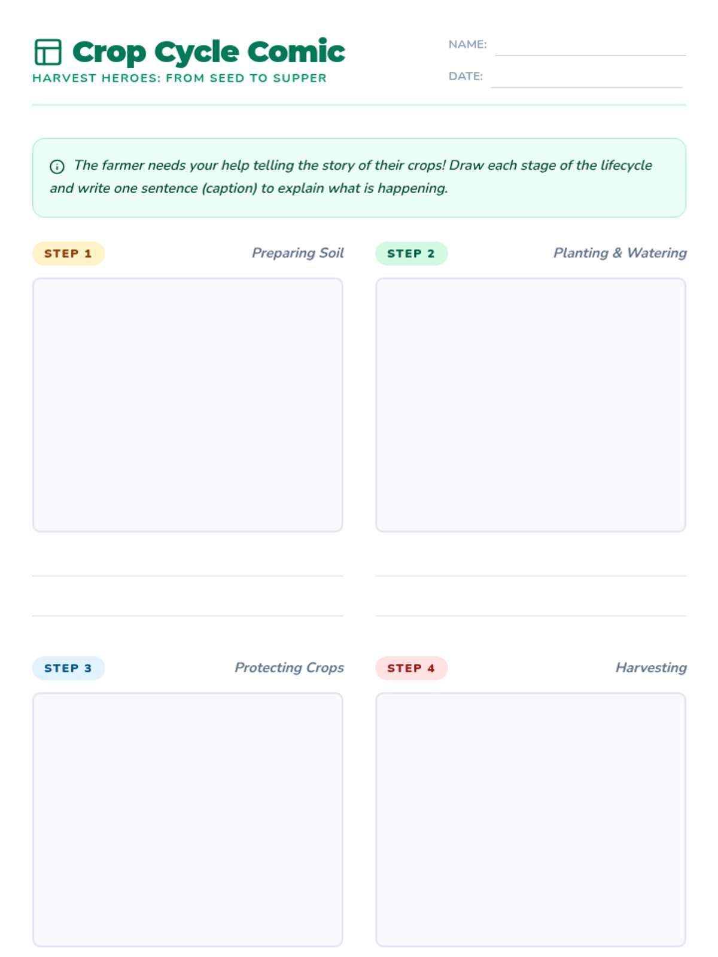Image resolution: width=718 pixels, height=957 pixels.
Task: Click the DATE line field
Action: pyautogui.click(x=586, y=77)
